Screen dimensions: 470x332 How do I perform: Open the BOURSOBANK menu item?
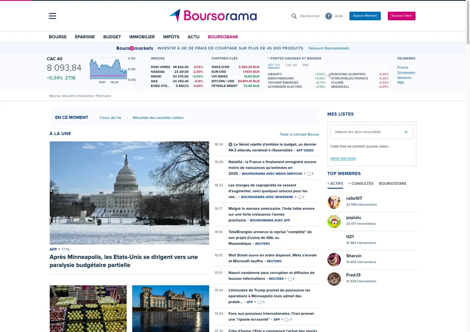pyautogui.click(x=223, y=37)
